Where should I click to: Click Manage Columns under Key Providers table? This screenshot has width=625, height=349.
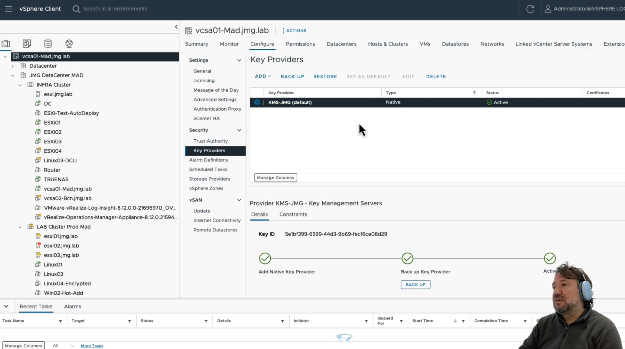(275, 178)
